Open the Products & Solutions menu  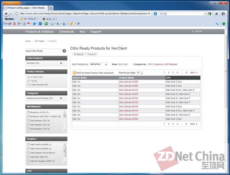pos(40,32)
